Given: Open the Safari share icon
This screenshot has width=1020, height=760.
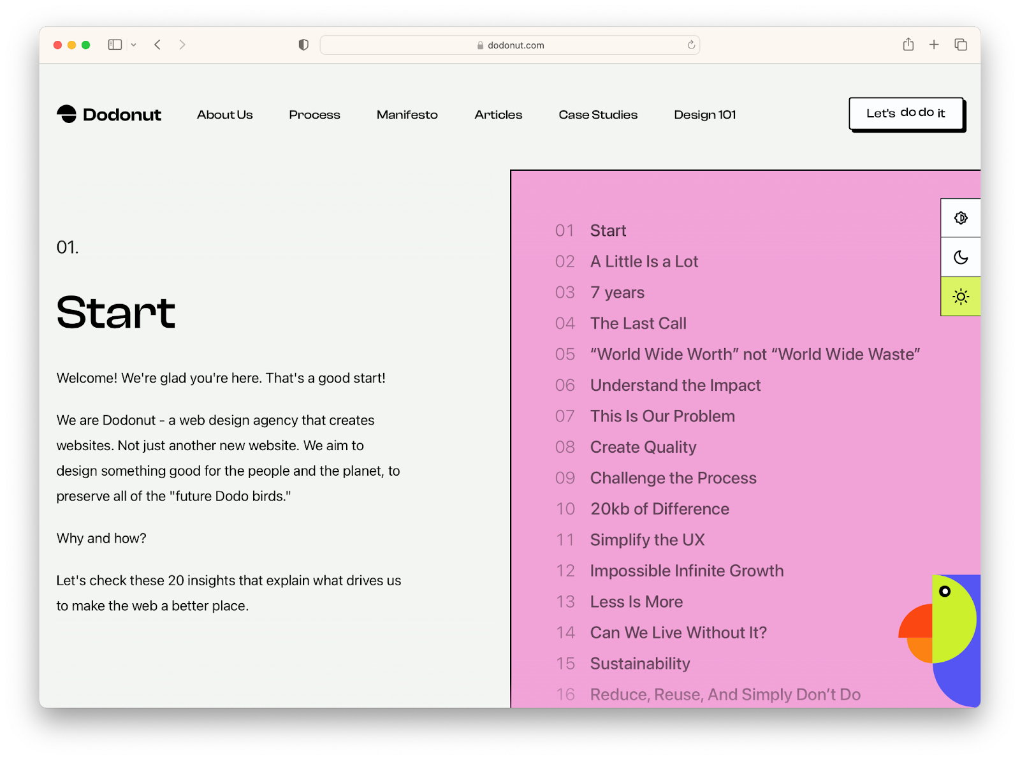Looking at the screenshot, I should pyautogui.click(x=908, y=45).
